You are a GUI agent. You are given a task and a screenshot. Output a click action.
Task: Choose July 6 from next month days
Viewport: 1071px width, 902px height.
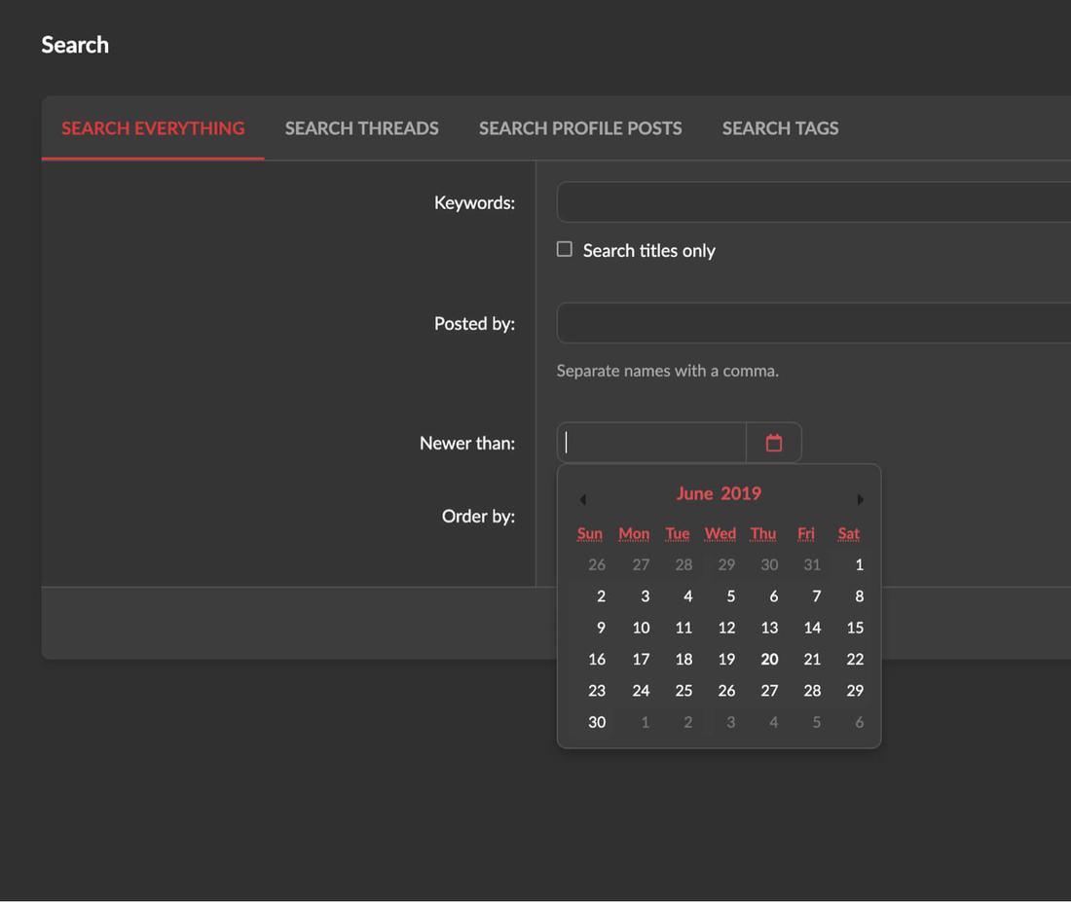pyautogui.click(x=858, y=722)
